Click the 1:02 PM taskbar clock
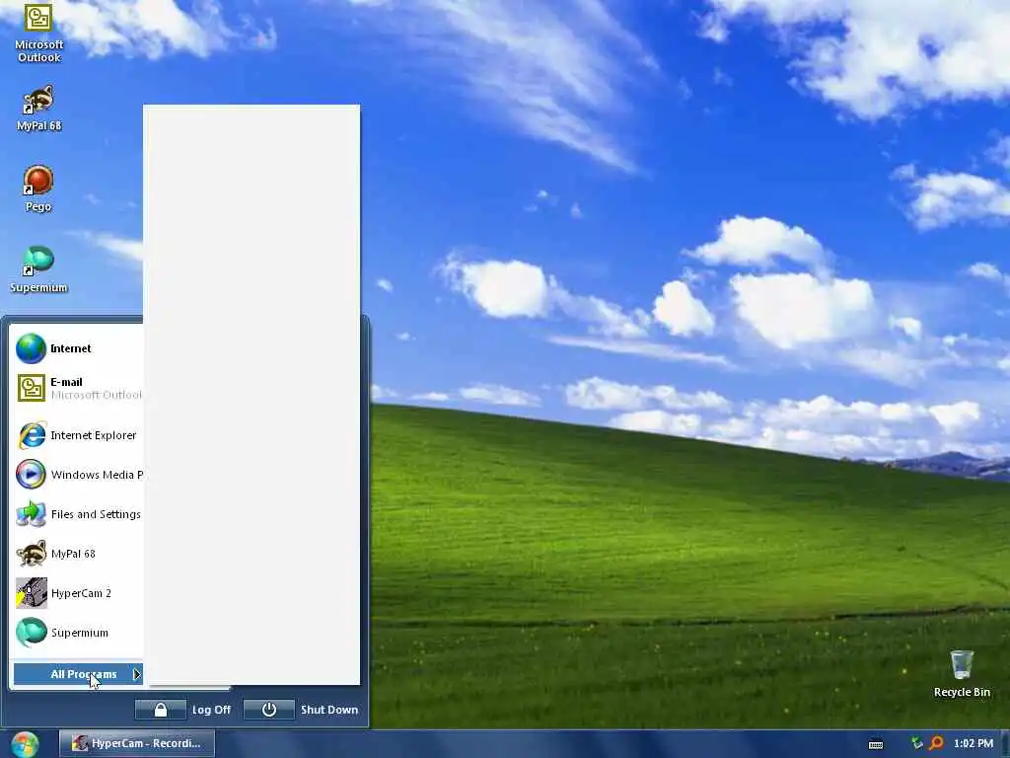Screen dimensions: 1010x758 (974, 744)
